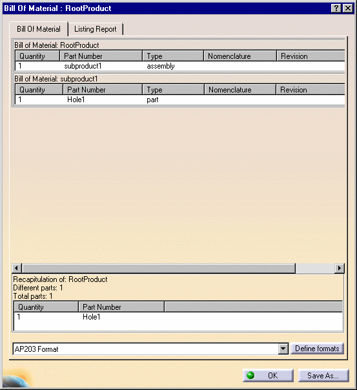Click the Define formats button
Viewport: 357px width, 390px height.
tap(317, 349)
